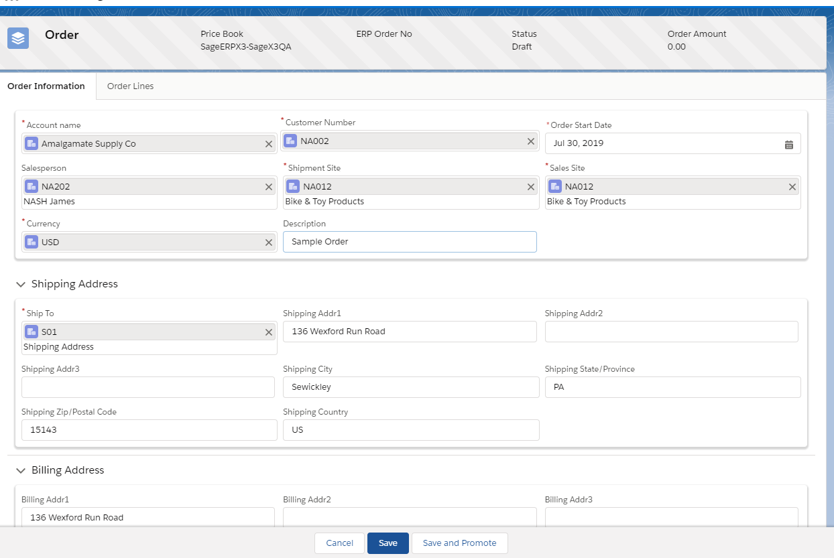The image size is (834, 558).
Task: Switch to the Order Lines tab
Action: (130, 86)
